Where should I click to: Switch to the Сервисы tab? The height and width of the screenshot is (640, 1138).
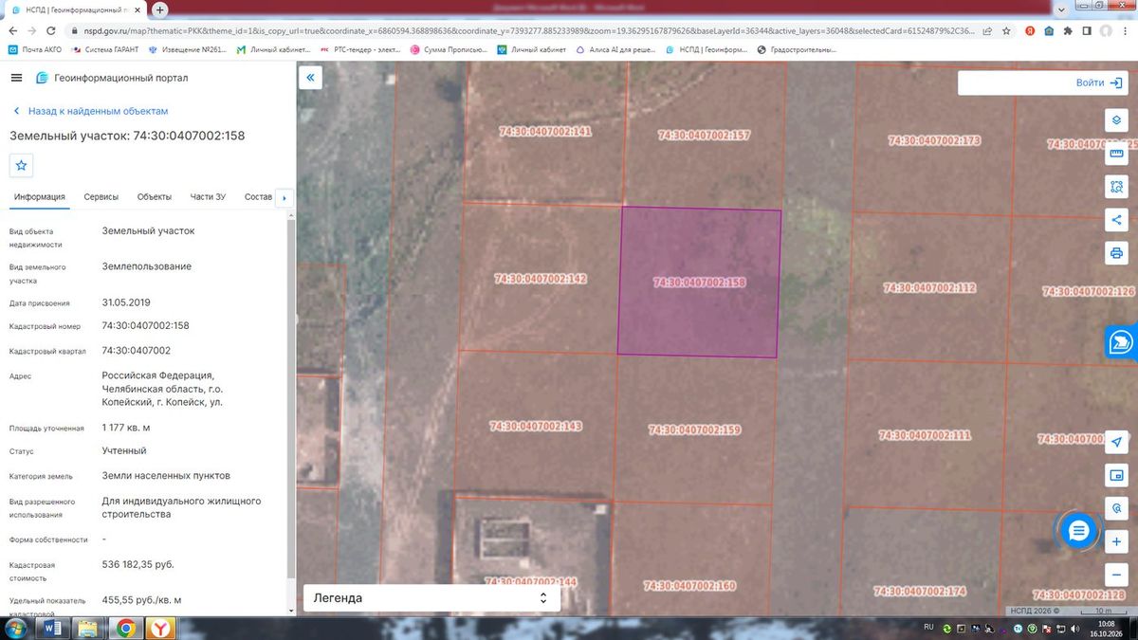[x=101, y=197]
